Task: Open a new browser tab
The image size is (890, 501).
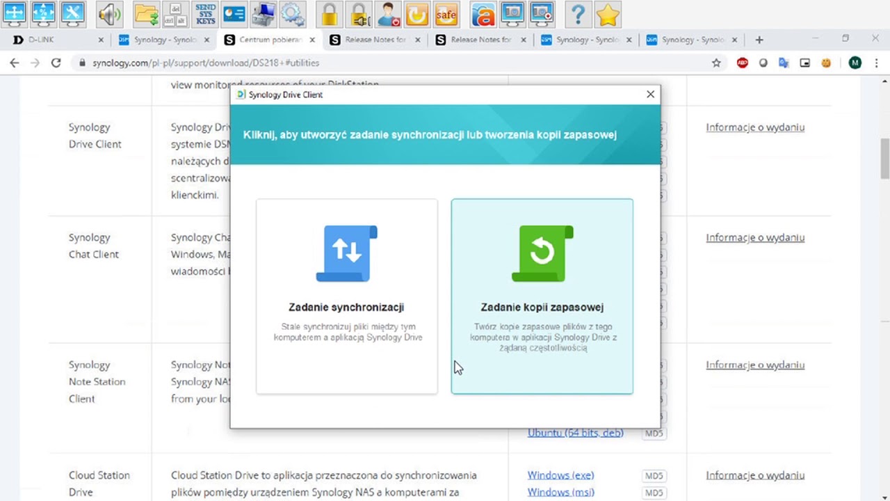Action: click(x=759, y=40)
